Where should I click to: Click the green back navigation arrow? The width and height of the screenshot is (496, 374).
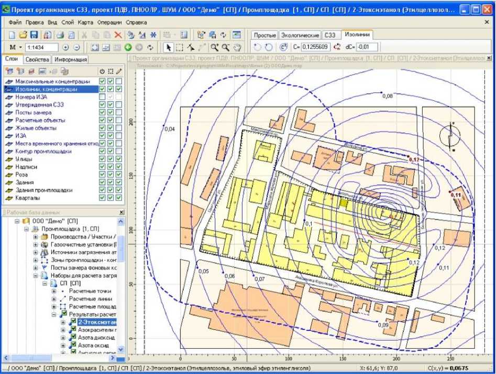[128, 47]
